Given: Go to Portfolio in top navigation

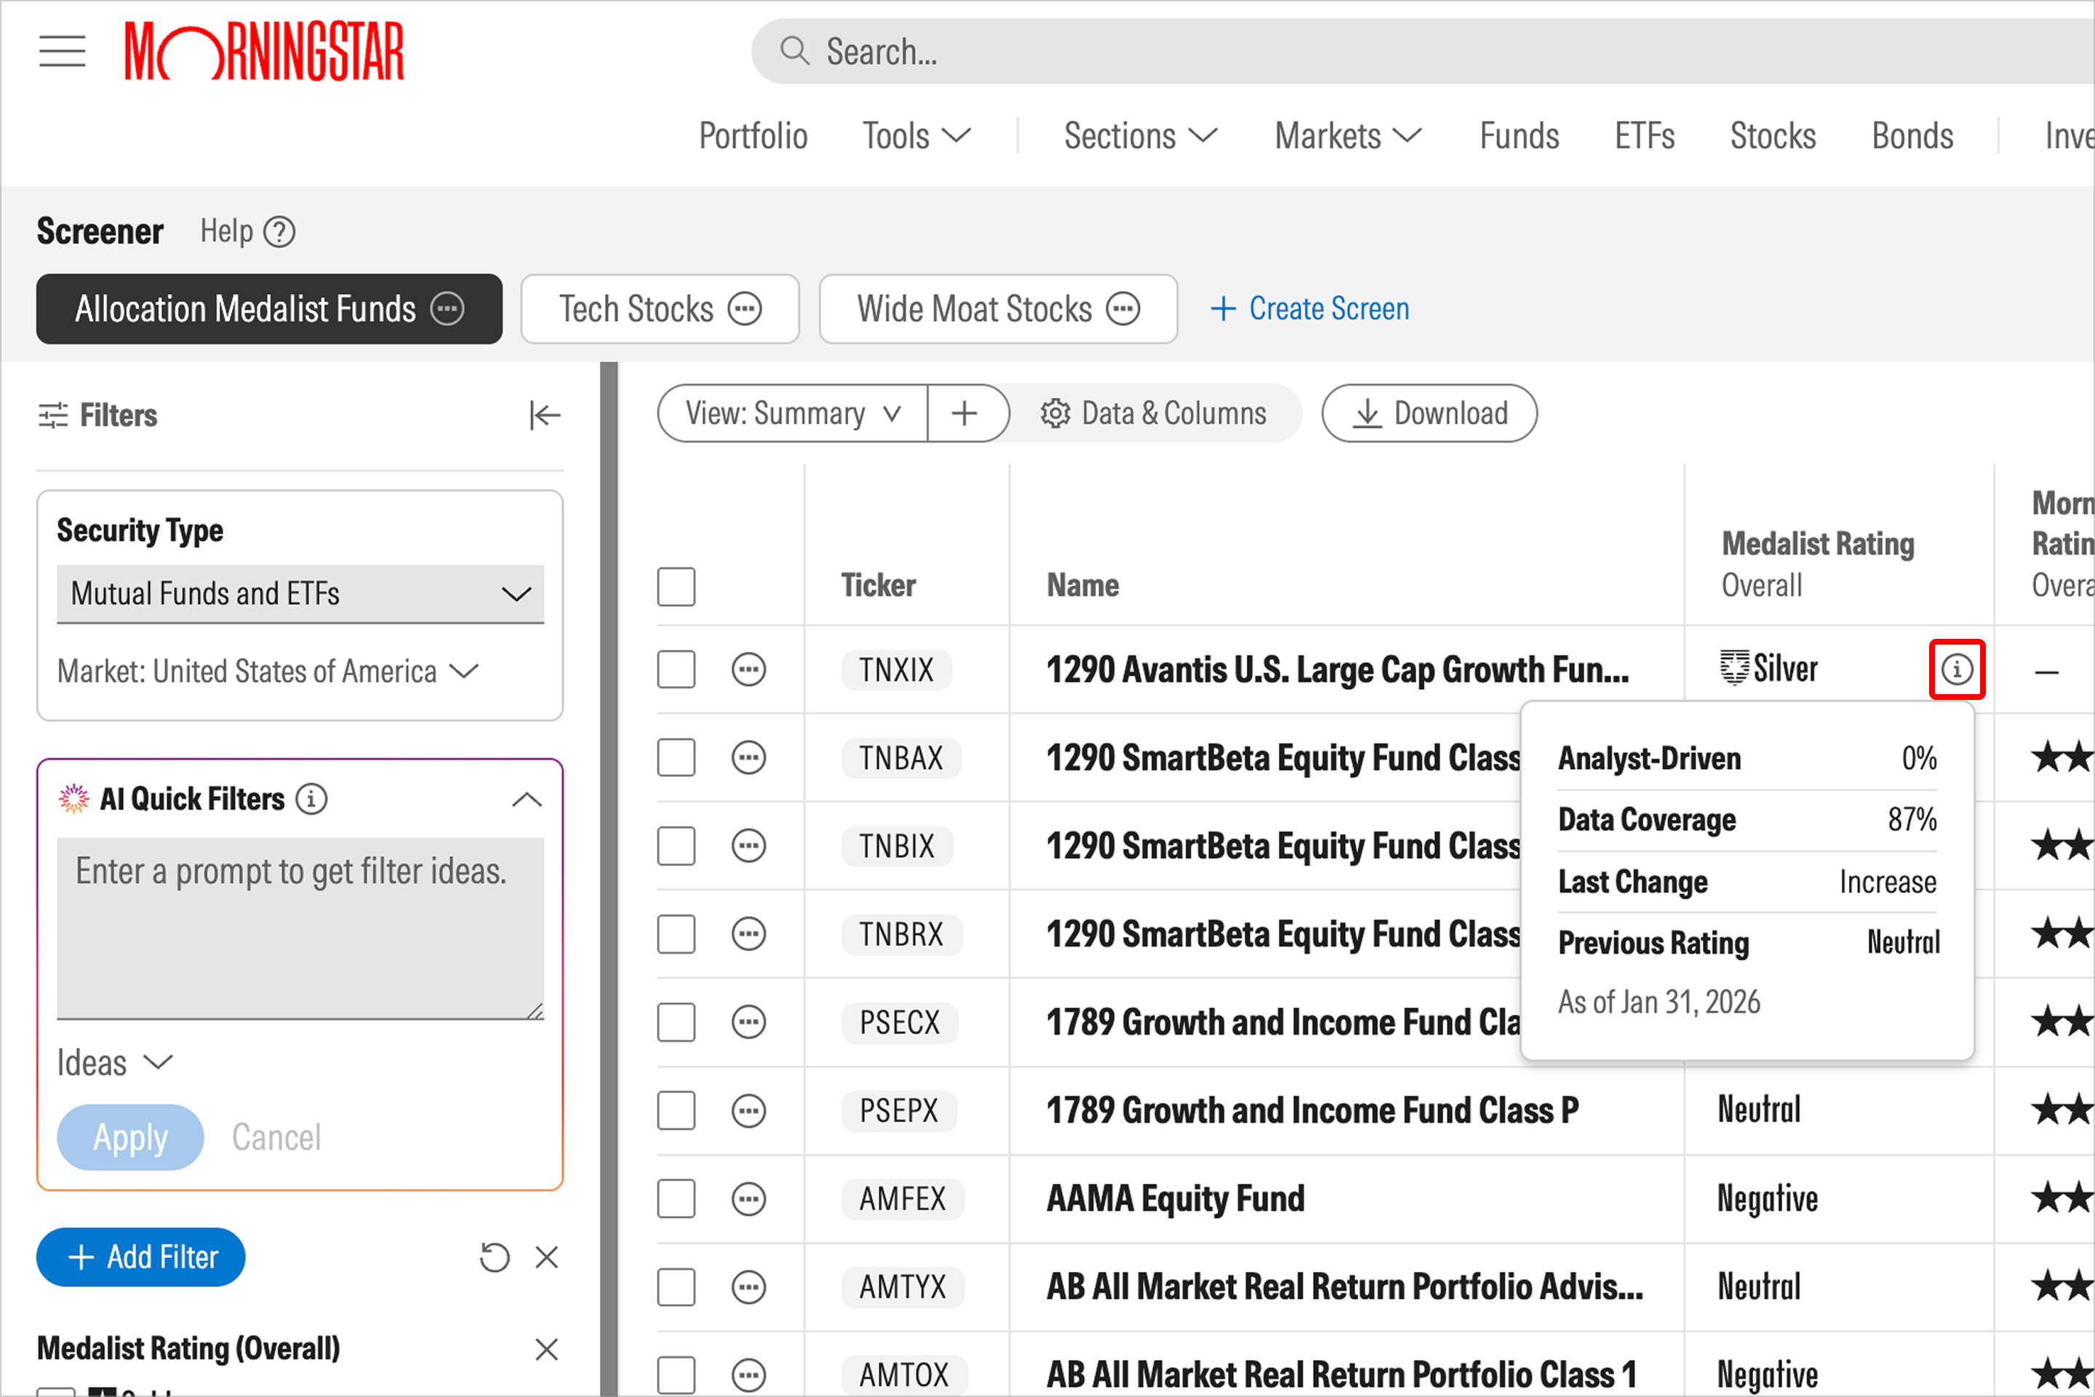Looking at the screenshot, I should pos(753,136).
